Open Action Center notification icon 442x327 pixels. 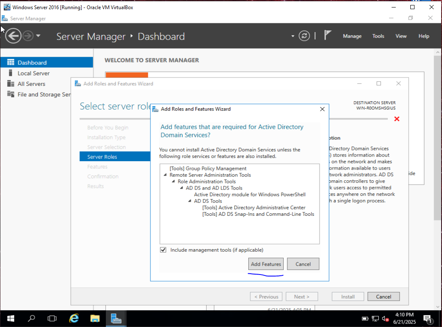(x=427, y=319)
